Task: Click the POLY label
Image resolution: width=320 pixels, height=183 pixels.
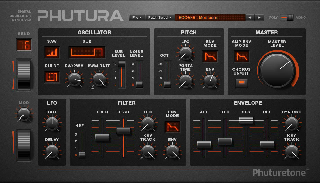Action: pyautogui.click(x=273, y=18)
